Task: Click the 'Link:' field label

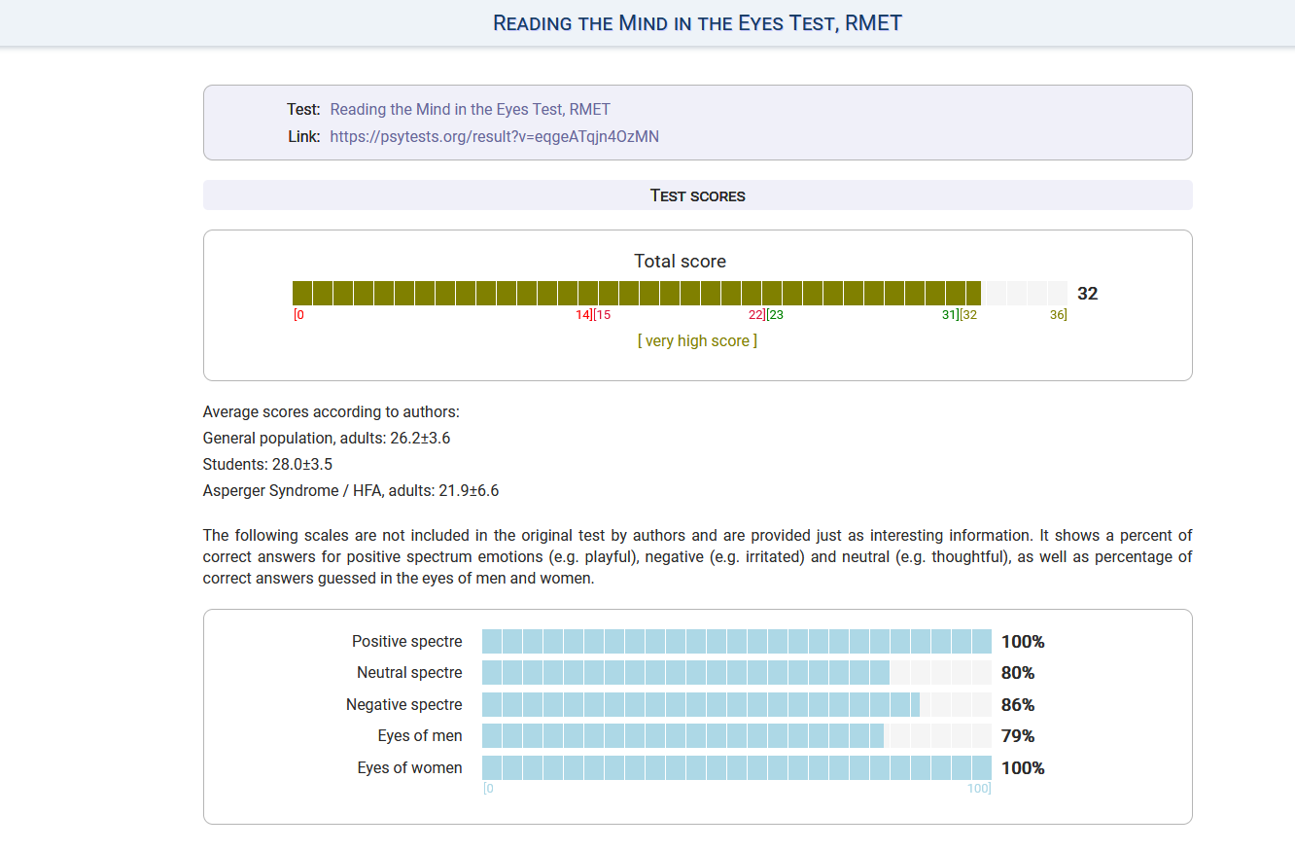Action: pyautogui.click(x=304, y=137)
